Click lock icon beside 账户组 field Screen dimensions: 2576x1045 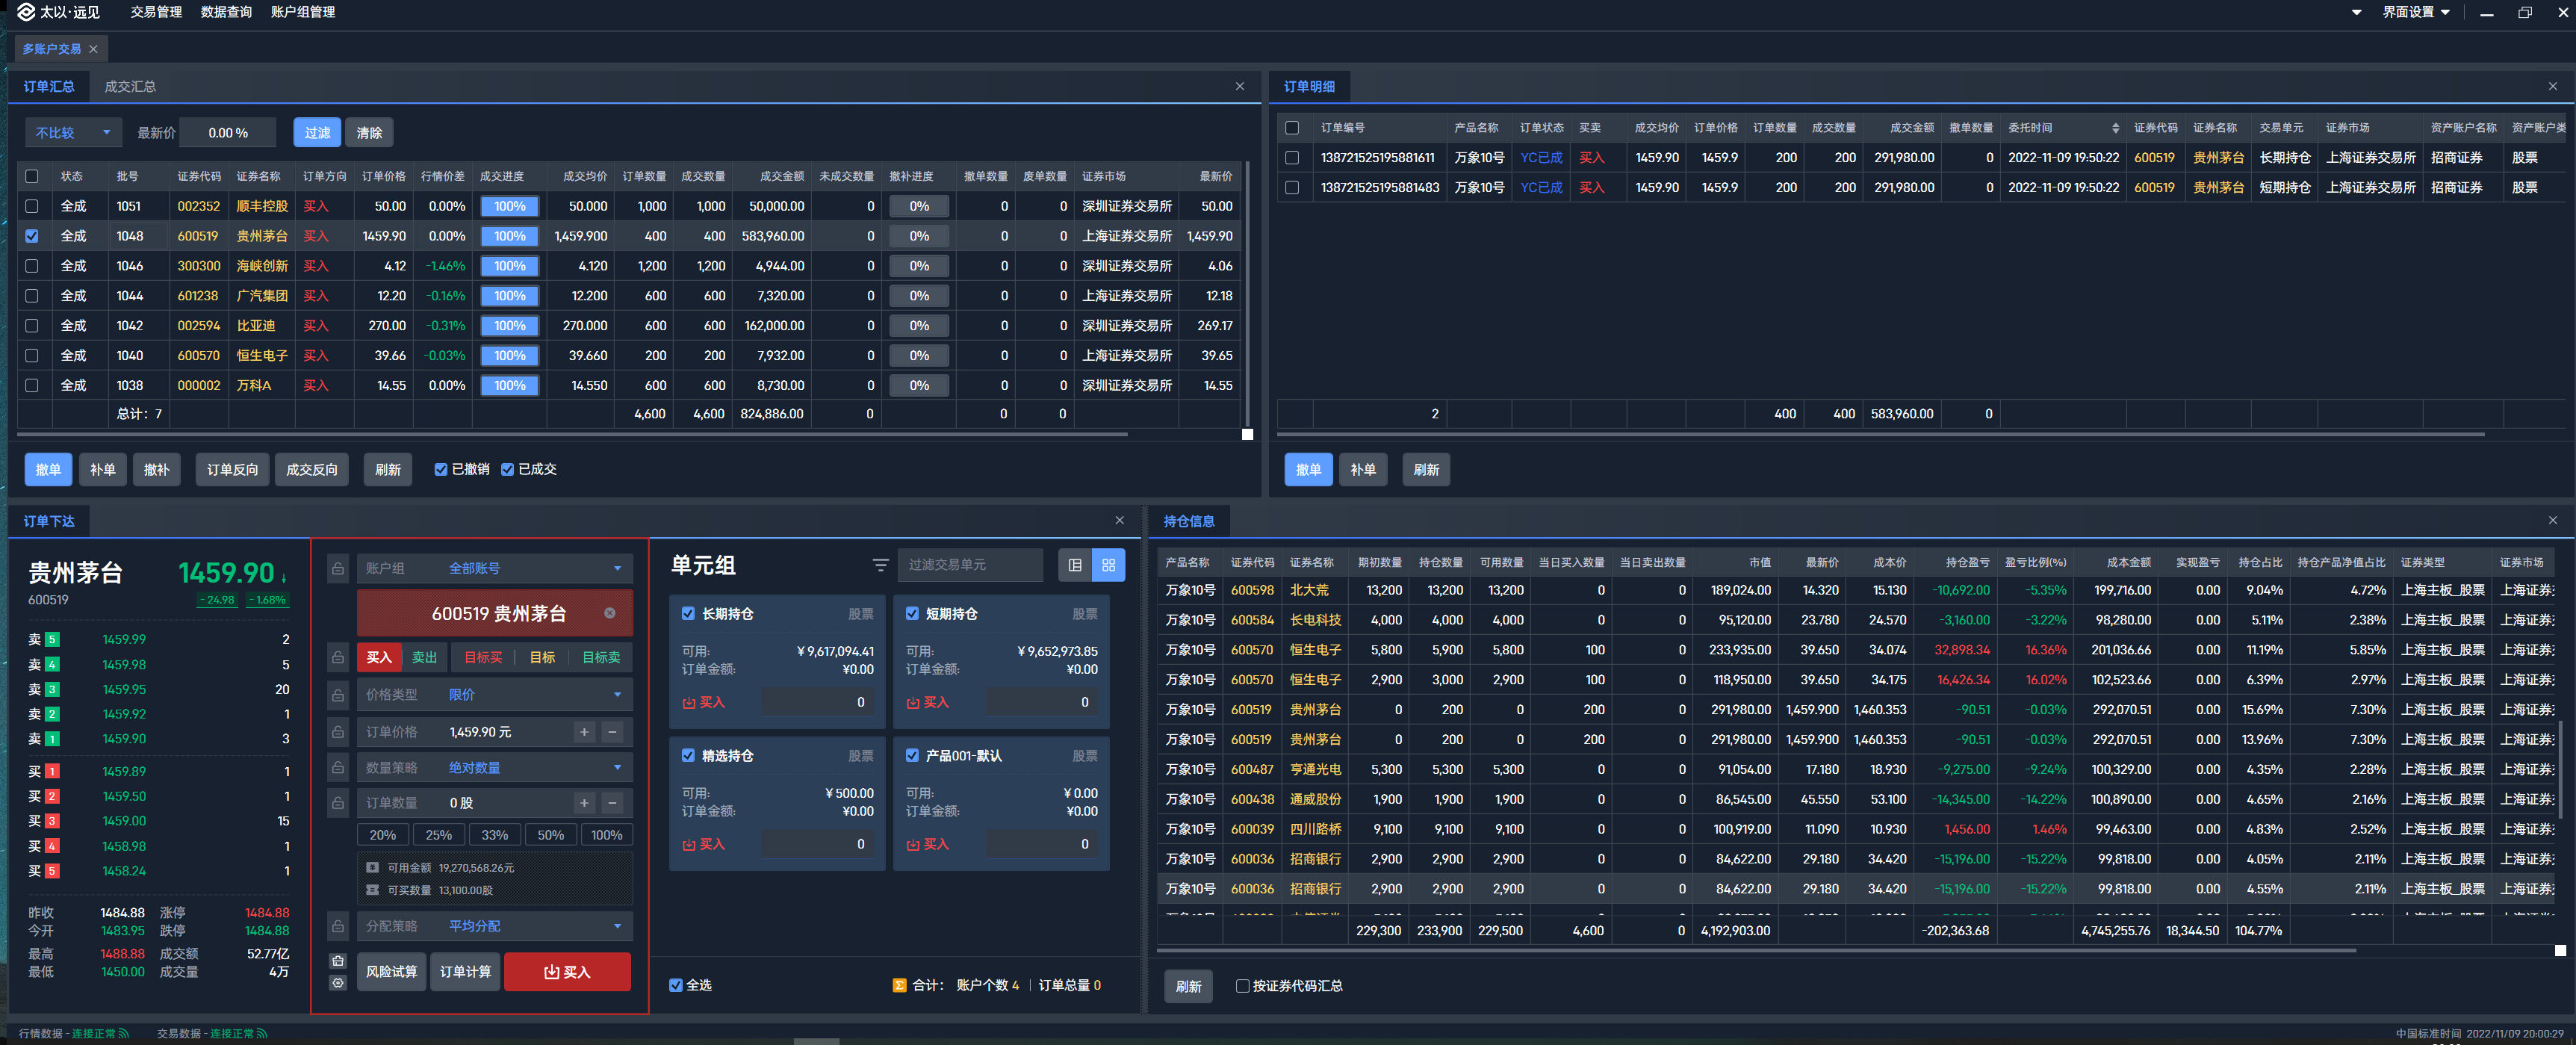click(x=338, y=568)
